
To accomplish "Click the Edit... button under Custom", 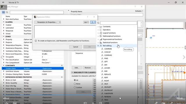I will [84, 92].
